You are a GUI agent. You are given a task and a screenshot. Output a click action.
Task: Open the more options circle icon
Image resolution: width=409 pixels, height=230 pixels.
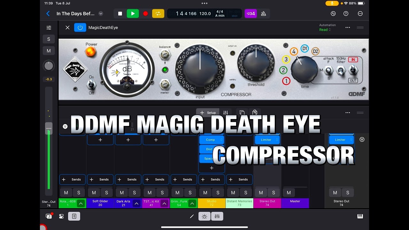(360, 13)
